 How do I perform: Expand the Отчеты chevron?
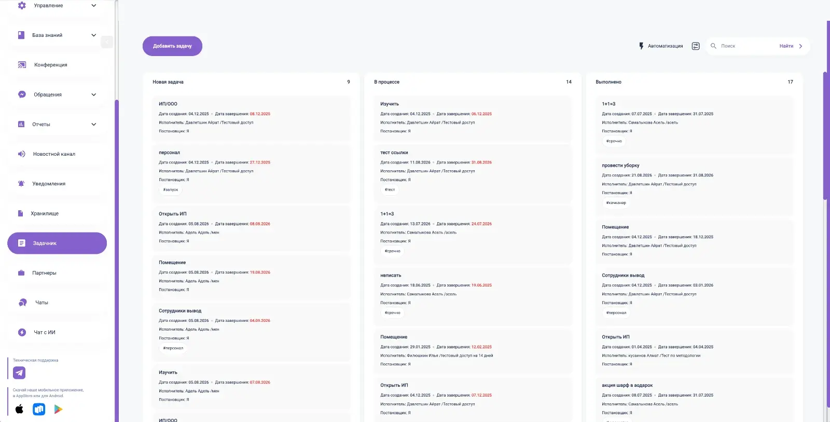click(x=94, y=125)
